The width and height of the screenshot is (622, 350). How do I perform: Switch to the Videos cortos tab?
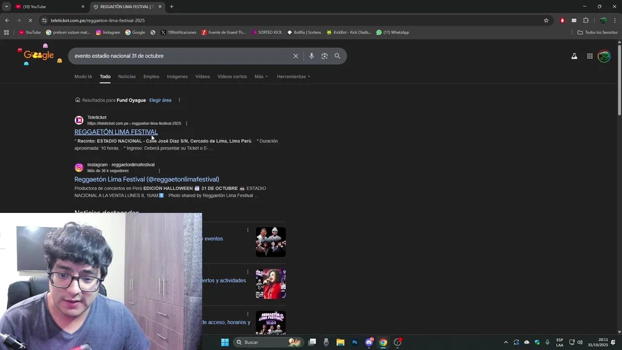point(232,76)
